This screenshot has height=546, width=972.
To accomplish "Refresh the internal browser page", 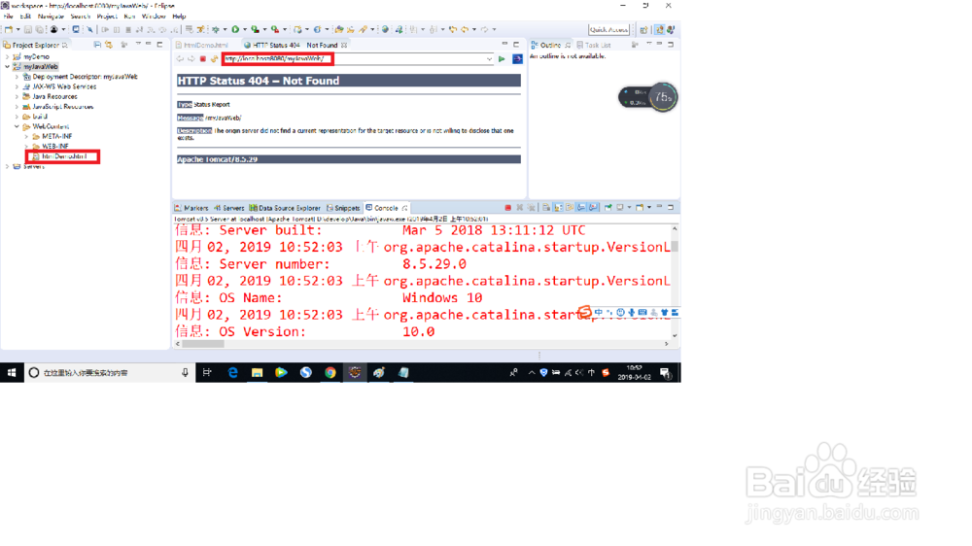I will [214, 59].
